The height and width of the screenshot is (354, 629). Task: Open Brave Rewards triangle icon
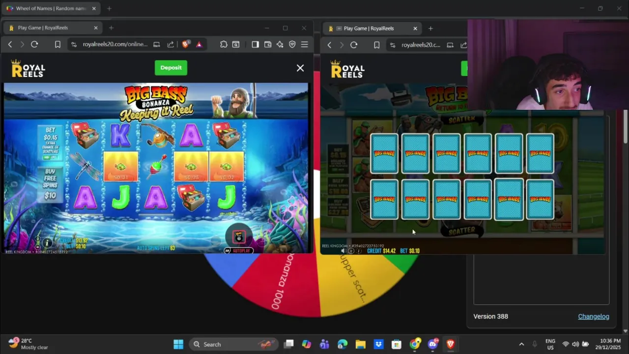pyautogui.click(x=199, y=44)
